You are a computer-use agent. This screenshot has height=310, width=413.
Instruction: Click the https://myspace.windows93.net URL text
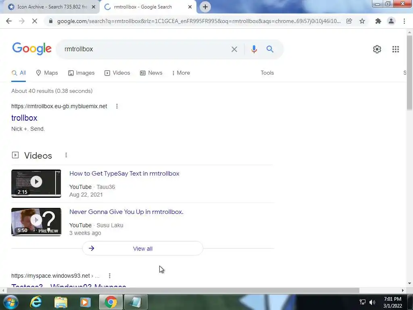coord(50,276)
